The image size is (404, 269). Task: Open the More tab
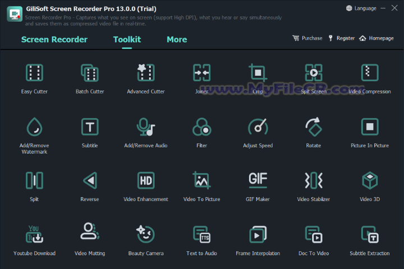177,39
